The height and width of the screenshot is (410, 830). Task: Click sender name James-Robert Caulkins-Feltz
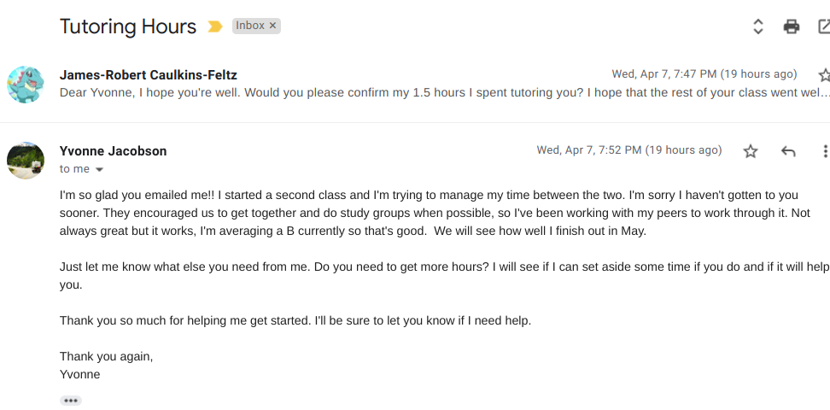[148, 74]
